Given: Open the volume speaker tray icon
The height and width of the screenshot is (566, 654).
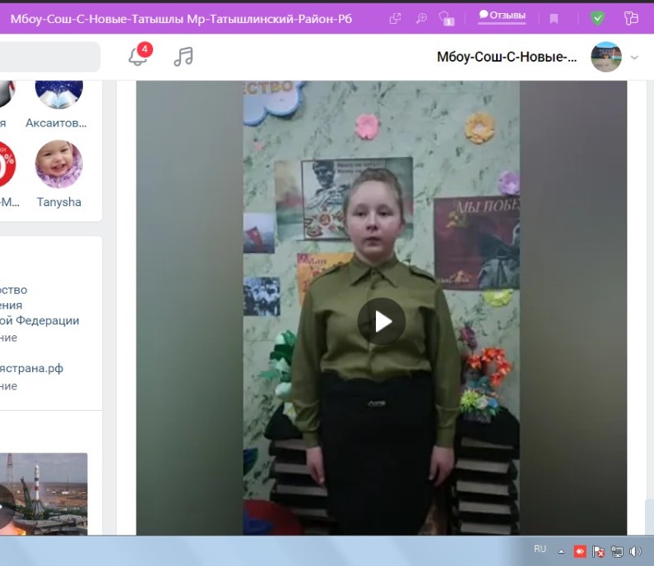Looking at the screenshot, I should pyautogui.click(x=635, y=551).
